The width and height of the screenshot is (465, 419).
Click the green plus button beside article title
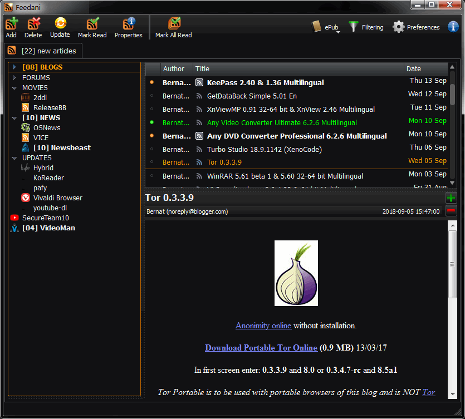click(451, 198)
